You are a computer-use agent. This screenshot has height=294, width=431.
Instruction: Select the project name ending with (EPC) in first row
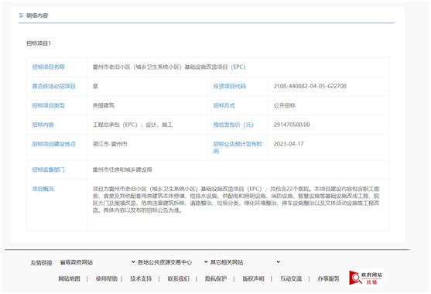click(x=169, y=67)
